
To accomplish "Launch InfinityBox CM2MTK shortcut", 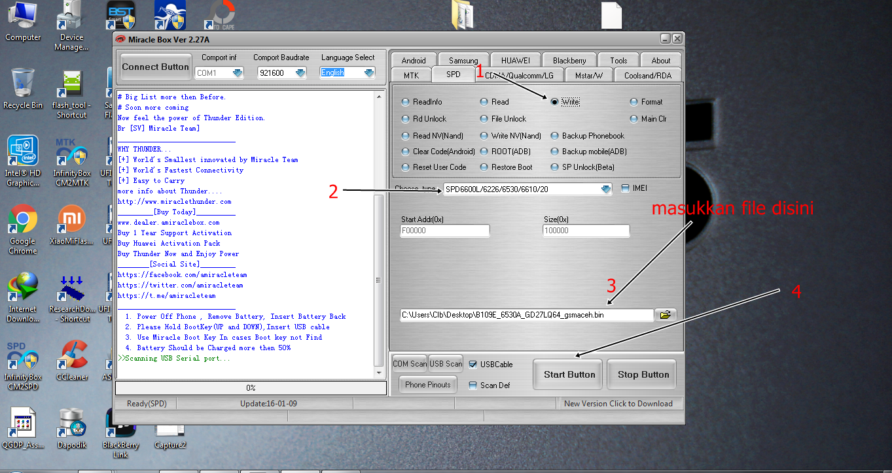I will 71,161.
